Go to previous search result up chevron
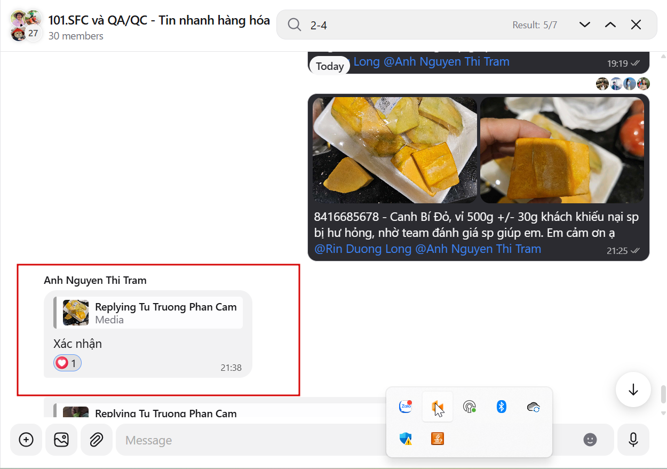 coord(610,25)
